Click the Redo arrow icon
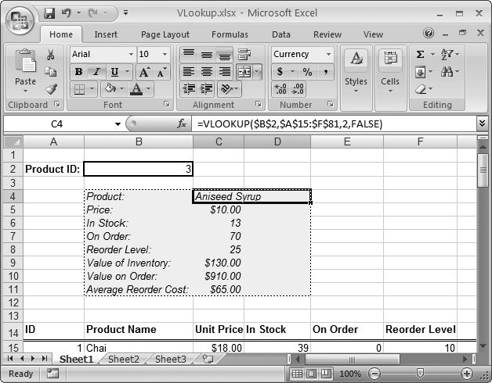Viewport: 492px width, 383px height. 93,13
